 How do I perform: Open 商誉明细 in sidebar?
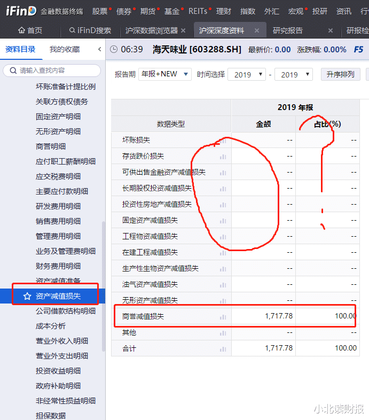coord(51,146)
